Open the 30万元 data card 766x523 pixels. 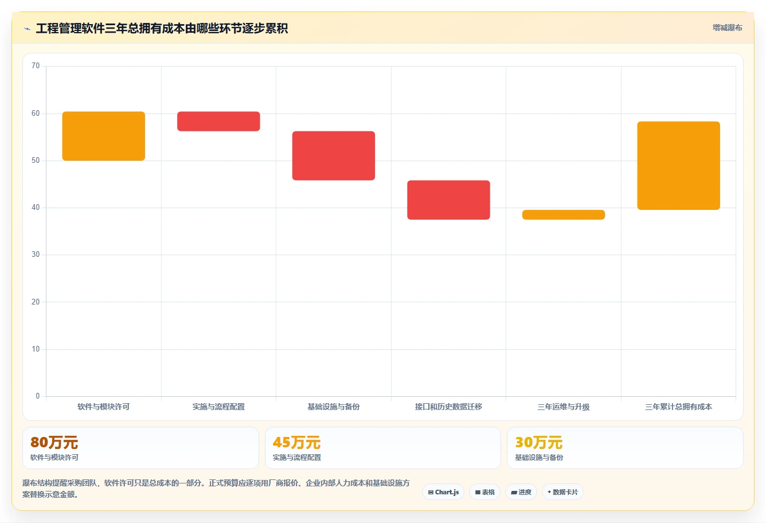point(625,448)
